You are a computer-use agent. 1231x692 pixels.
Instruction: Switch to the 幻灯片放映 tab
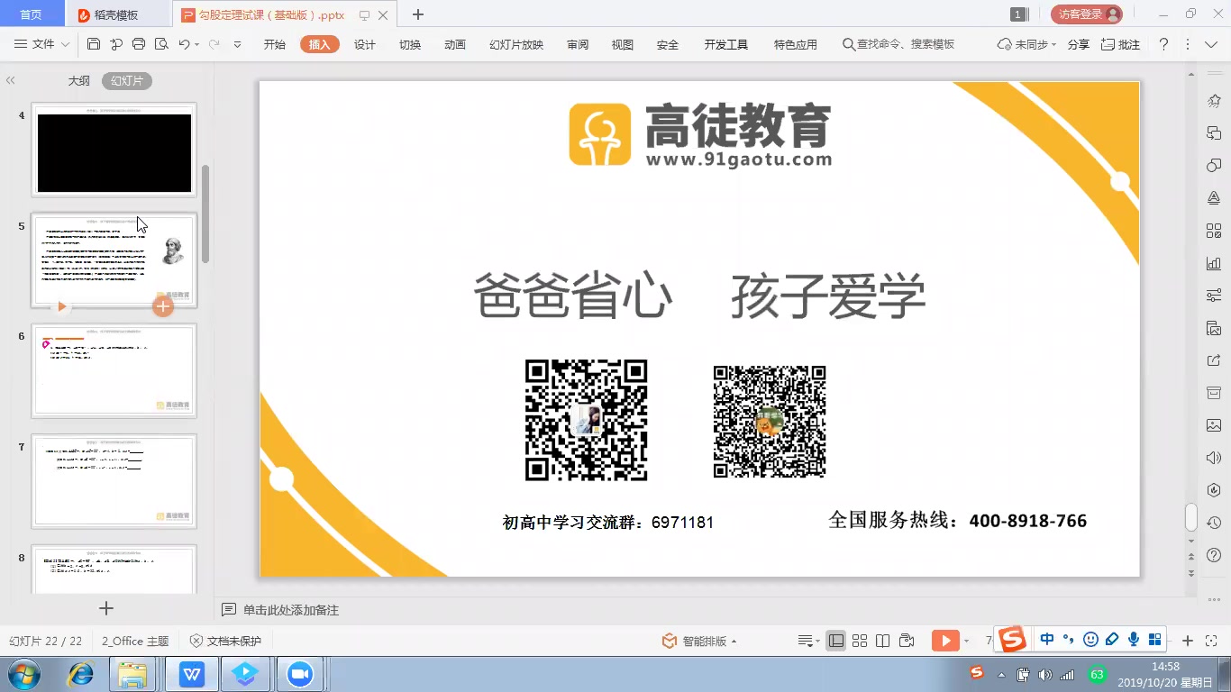(x=516, y=44)
